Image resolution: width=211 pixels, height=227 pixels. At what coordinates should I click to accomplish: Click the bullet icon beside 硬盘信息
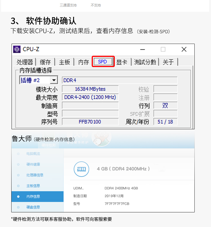[18, 207]
